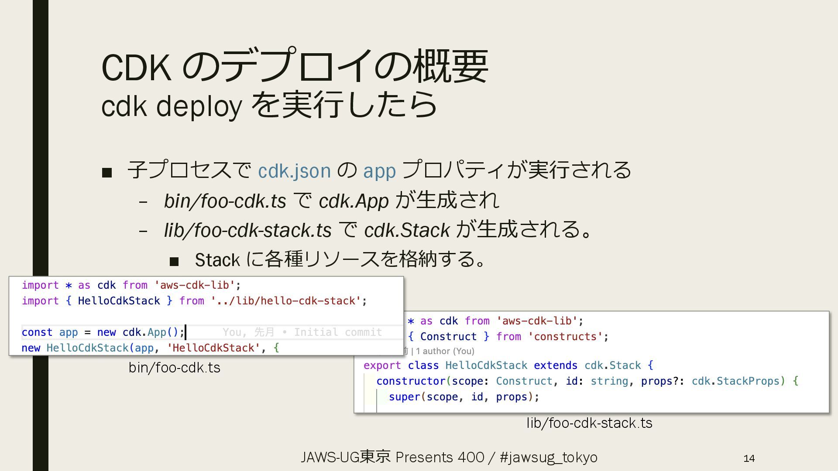The width and height of the screenshot is (838, 471).
Task: Click the small square bullet before 'Stack に'
Action: click(174, 262)
